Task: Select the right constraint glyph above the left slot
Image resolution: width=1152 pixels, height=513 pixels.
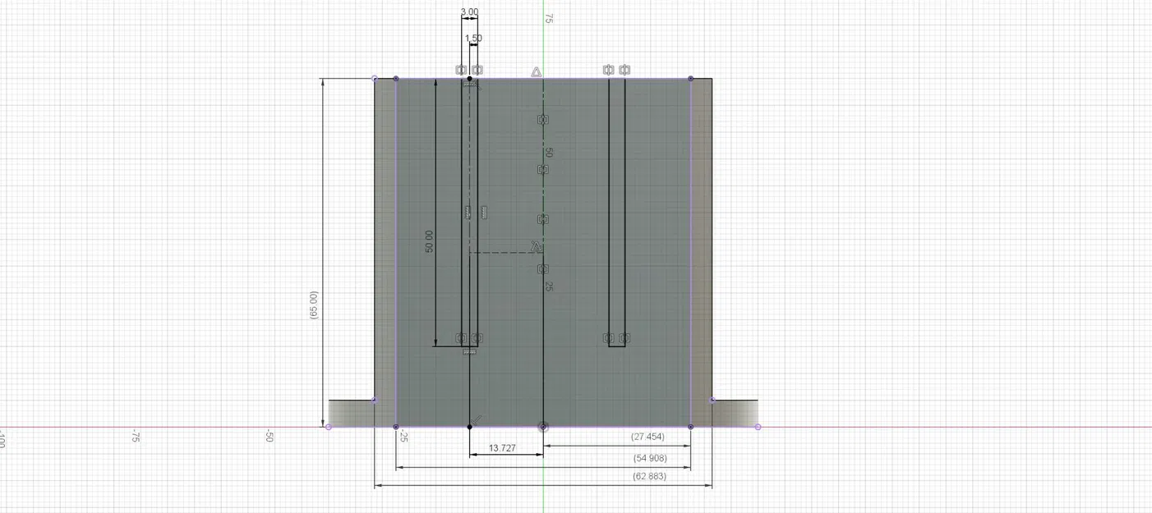Action: pos(477,70)
